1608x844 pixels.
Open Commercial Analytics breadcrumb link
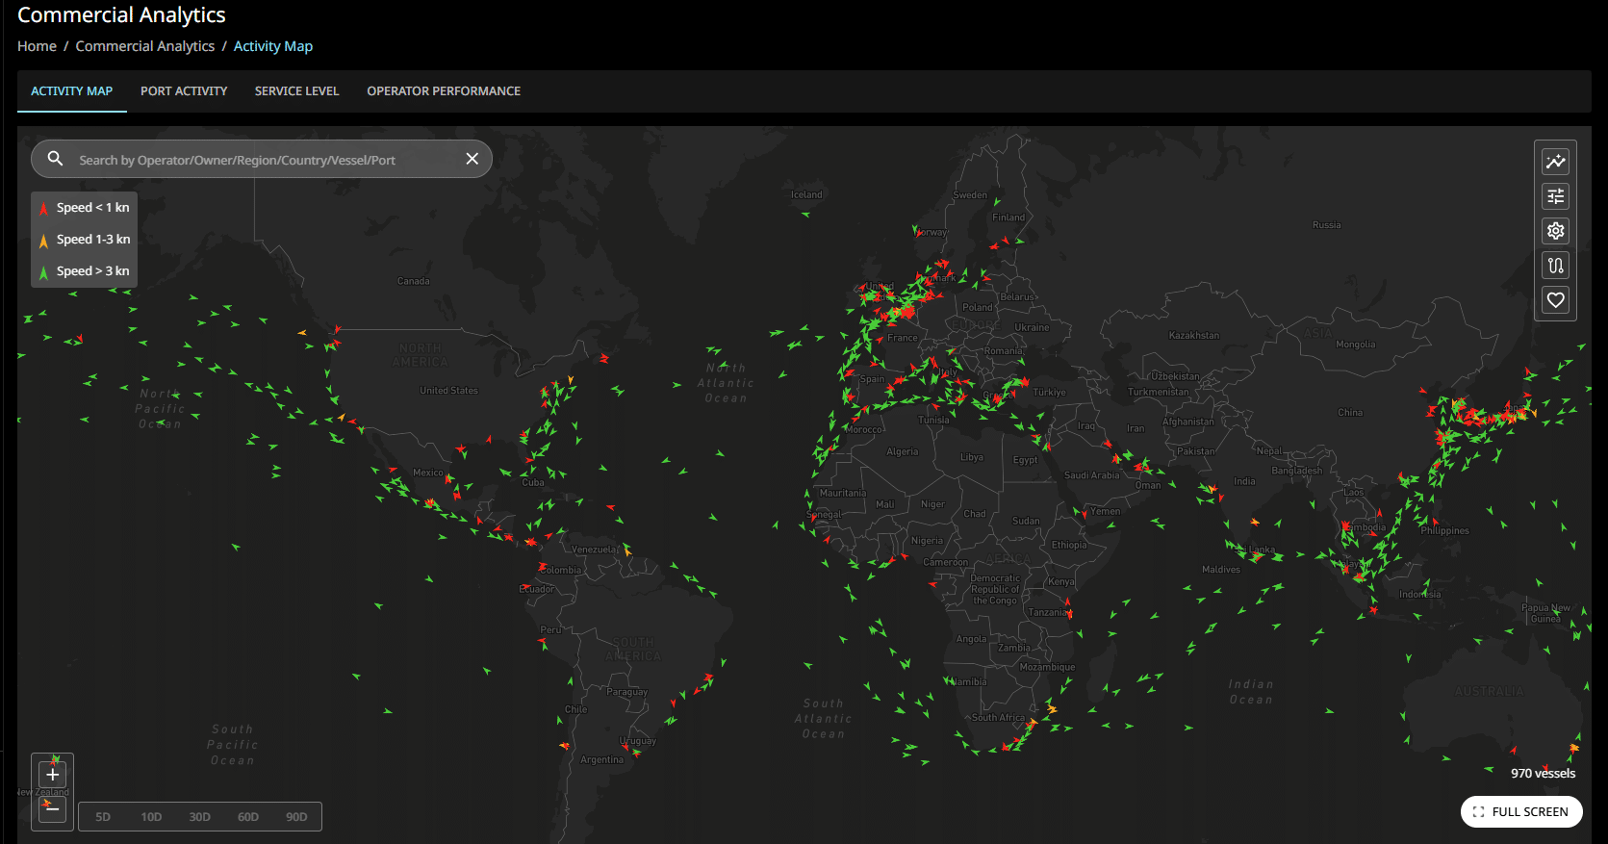click(145, 46)
